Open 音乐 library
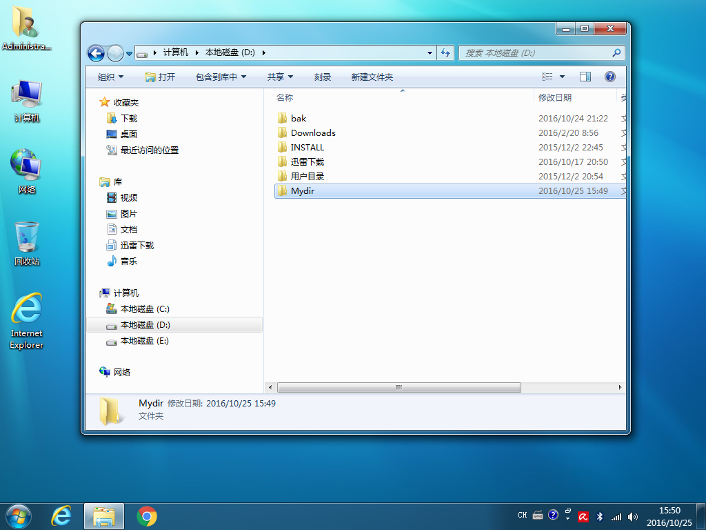706x530 pixels. click(129, 260)
